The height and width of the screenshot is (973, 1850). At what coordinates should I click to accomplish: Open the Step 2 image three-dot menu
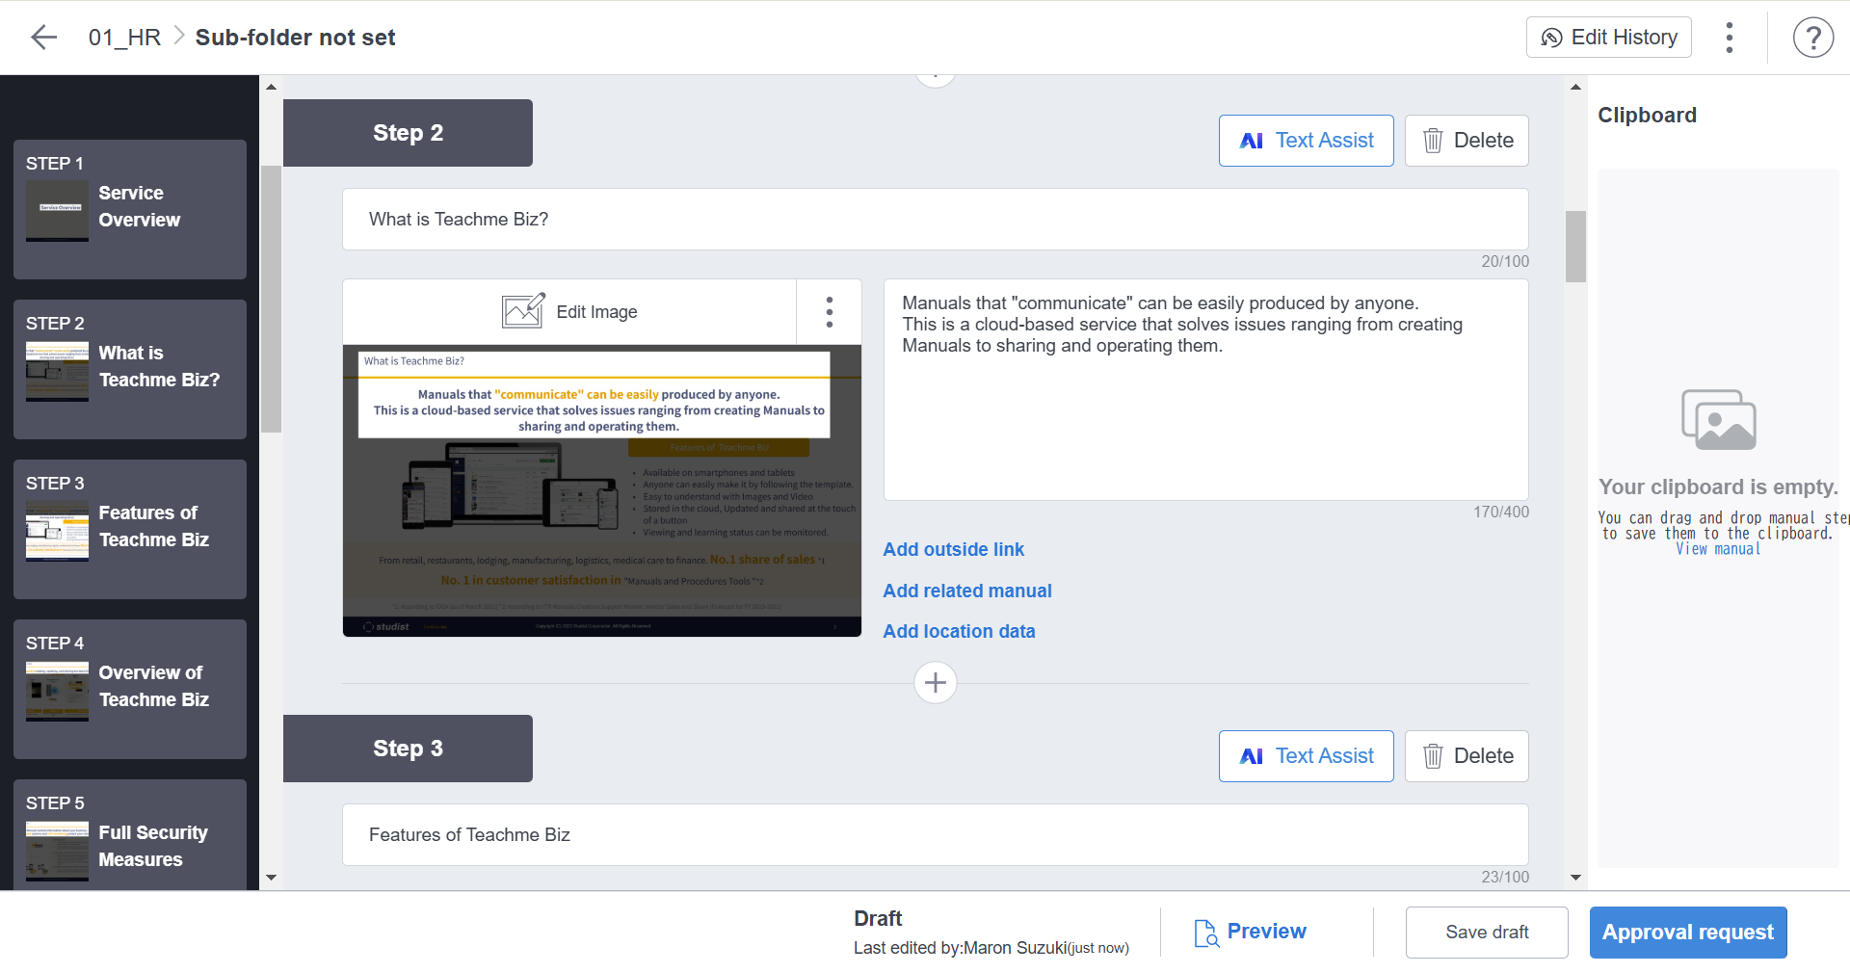pyautogui.click(x=829, y=312)
